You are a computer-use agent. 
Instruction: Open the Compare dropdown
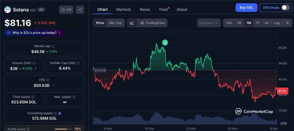tap(209, 23)
